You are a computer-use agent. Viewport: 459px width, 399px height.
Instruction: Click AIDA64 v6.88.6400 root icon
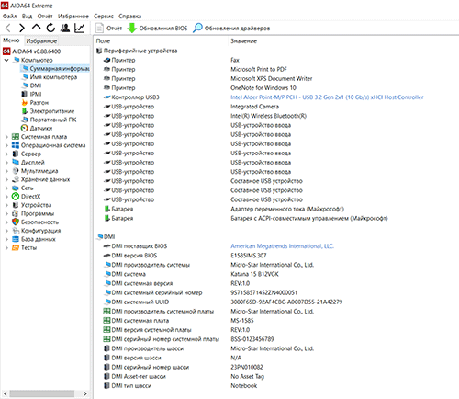(x=6, y=51)
